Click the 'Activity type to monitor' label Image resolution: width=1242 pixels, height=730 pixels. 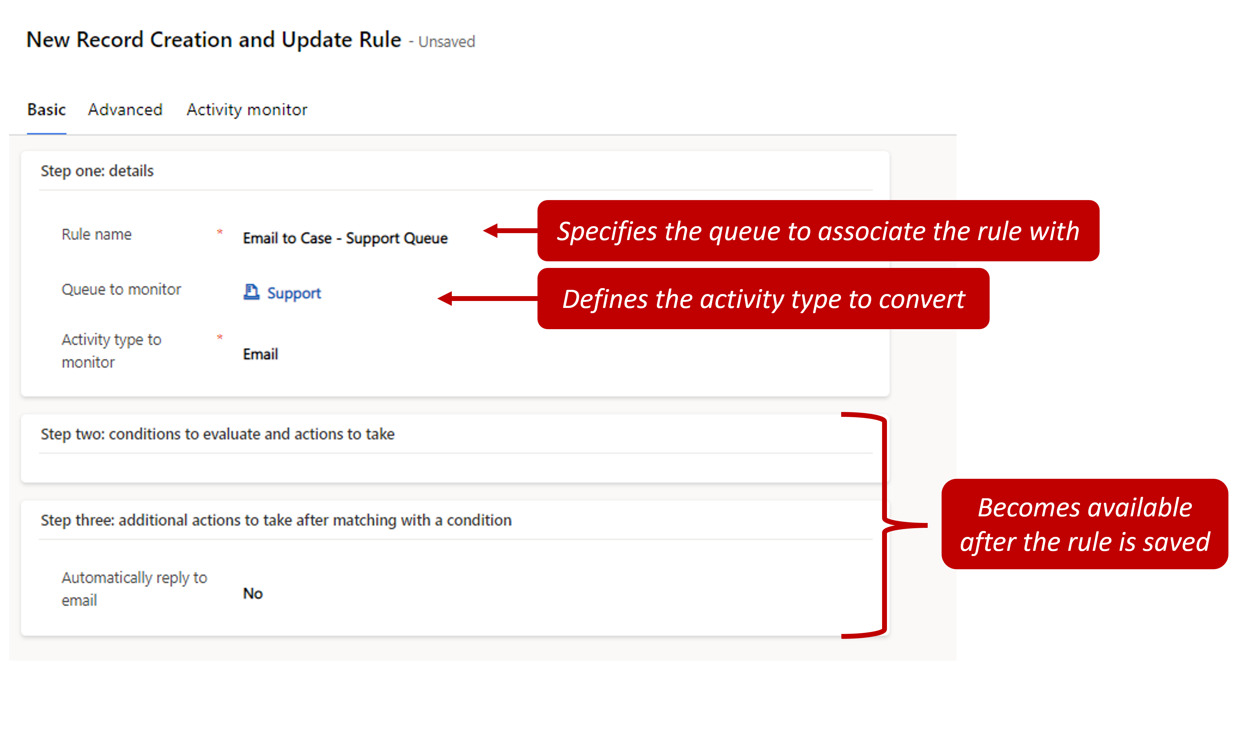[x=111, y=351]
